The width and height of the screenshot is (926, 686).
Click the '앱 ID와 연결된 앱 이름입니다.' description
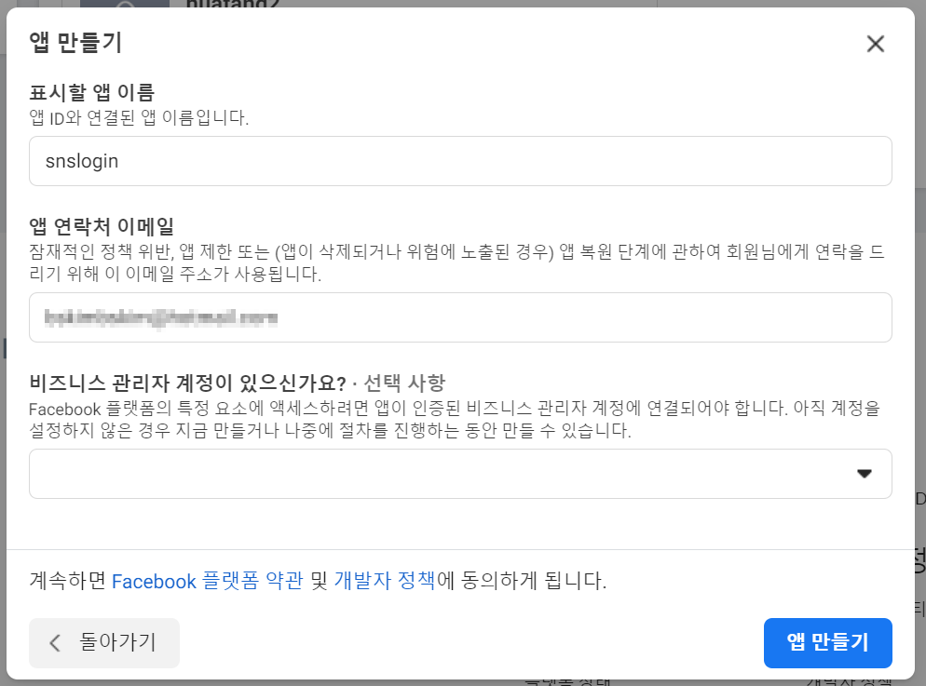[139, 118]
